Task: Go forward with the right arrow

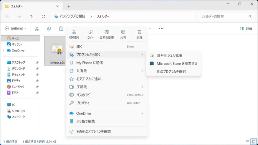Action: coord(19,16)
